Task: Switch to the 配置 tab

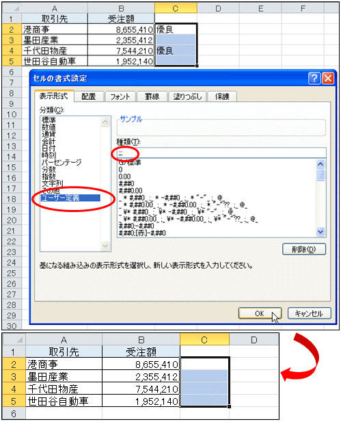Action: click(88, 96)
